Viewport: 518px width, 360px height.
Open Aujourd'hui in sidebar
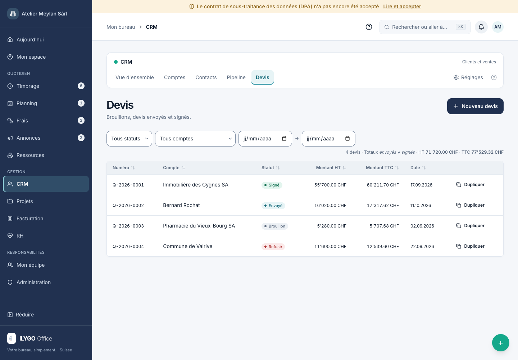click(x=46, y=40)
